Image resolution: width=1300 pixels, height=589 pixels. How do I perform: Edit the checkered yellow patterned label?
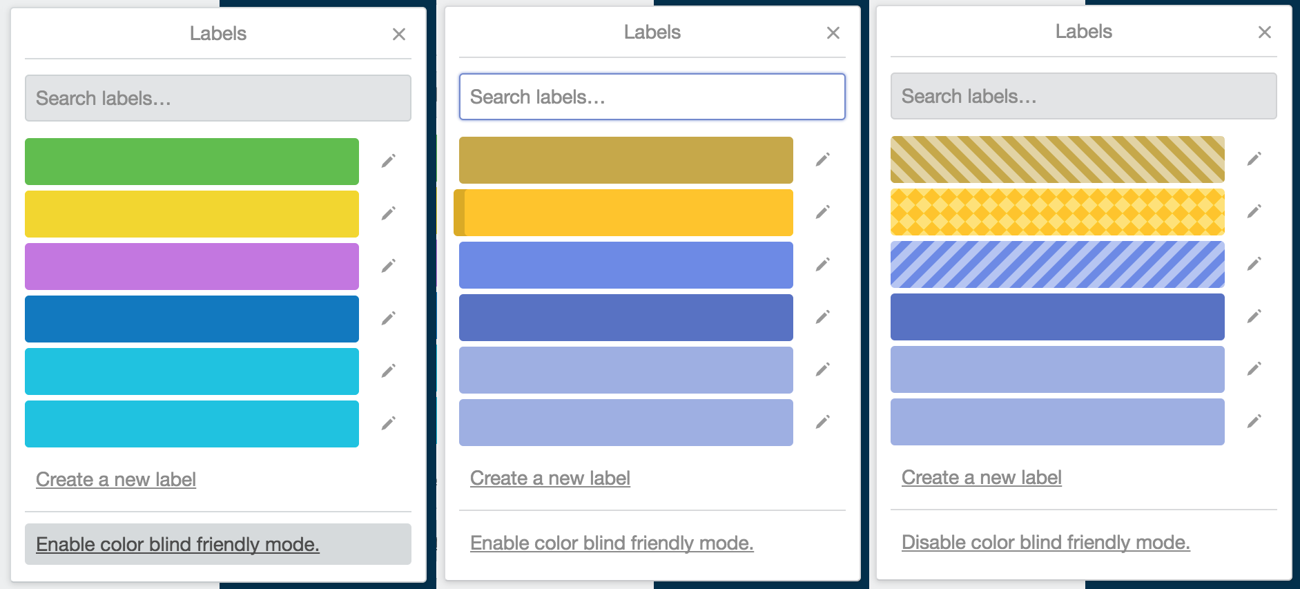pyautogui.click(x=1254, y=211)
